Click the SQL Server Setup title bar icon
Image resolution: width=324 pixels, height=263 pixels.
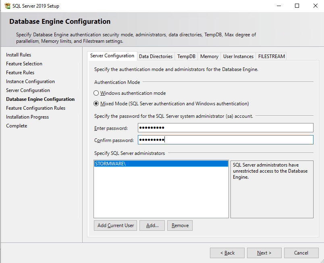pos(7,6)
